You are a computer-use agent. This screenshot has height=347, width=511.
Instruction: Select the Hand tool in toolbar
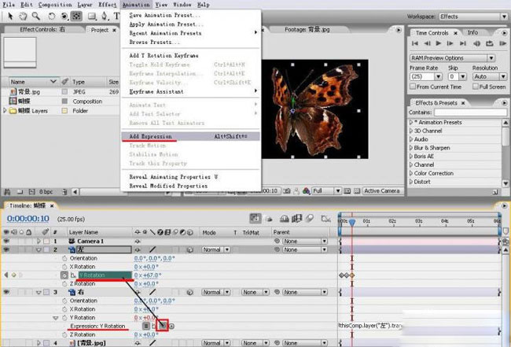point(23,16)
